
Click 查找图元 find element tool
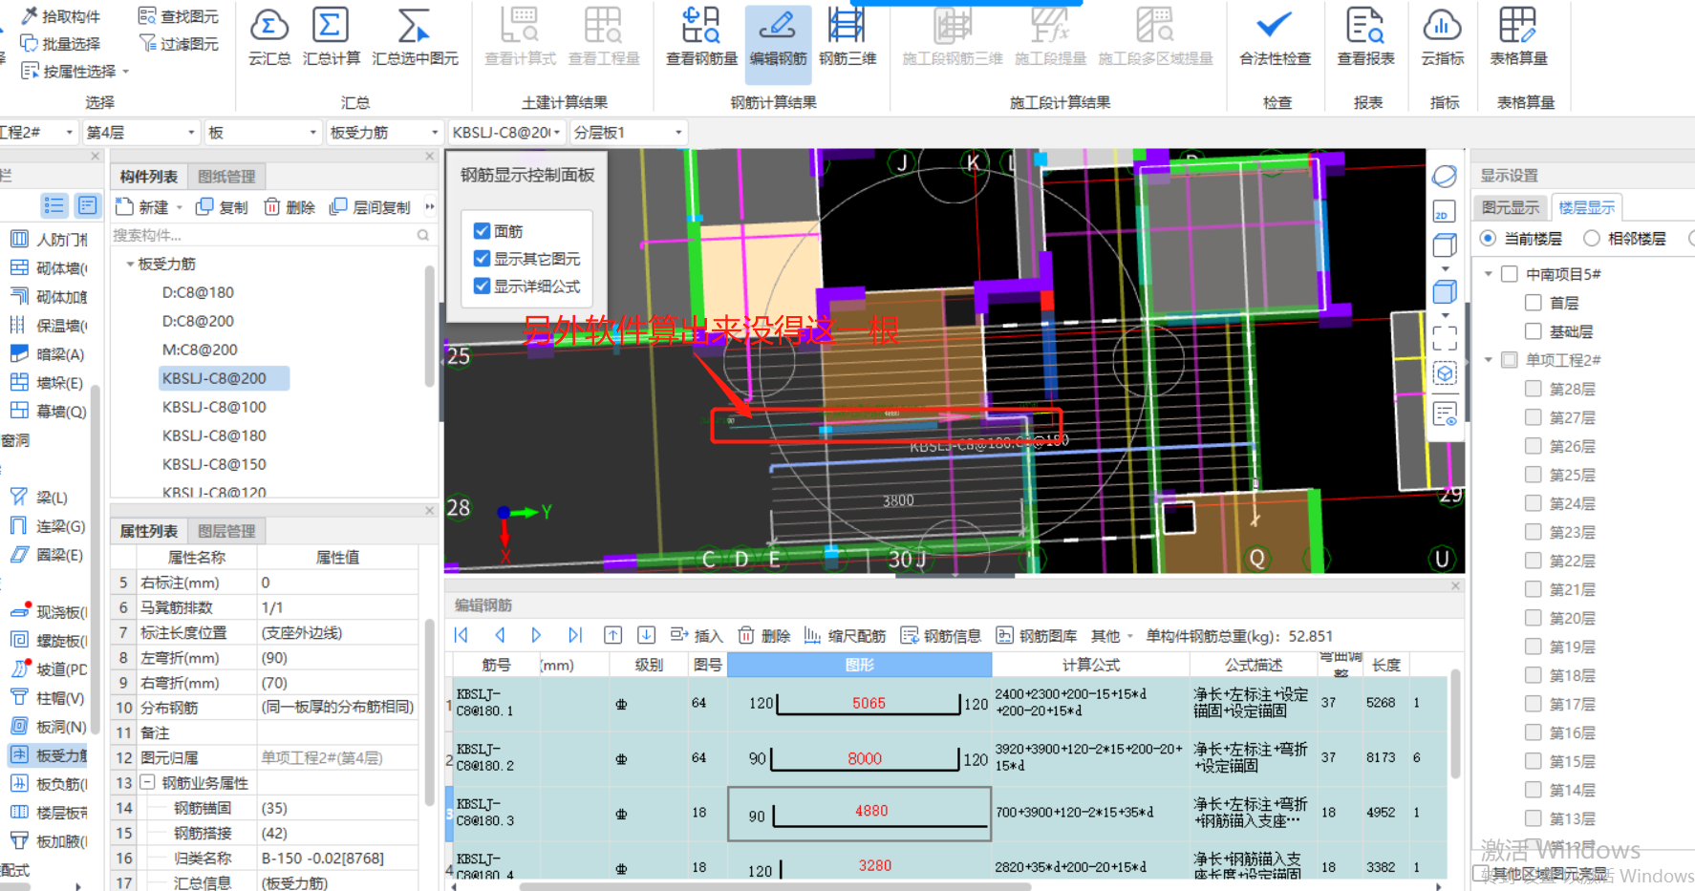tap(179, 16)
